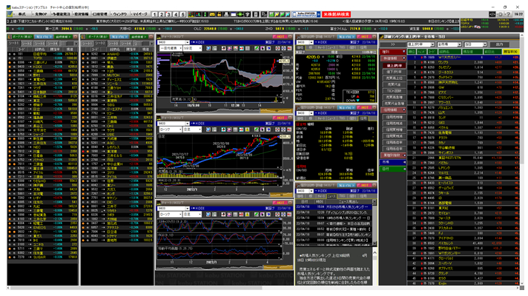Open the 株式 menu
This screenshot has width=528, height=296.
point(22,14)
